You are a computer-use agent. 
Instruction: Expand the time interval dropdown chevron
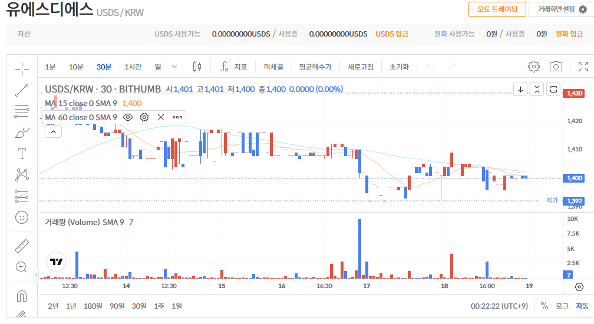pyautogui.click(x=174, y=67)
